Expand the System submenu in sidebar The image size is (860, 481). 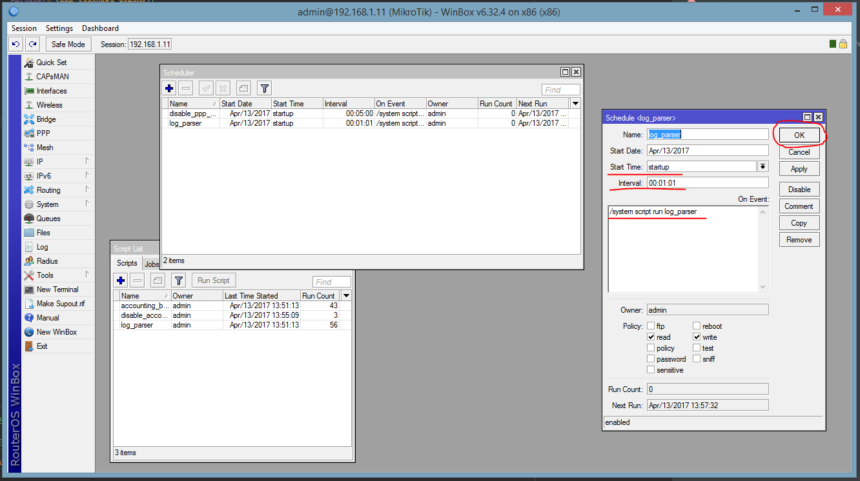pyautogui.click(x=87, y=204)
